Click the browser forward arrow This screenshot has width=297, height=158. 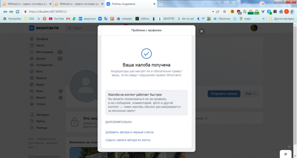click(11, 12)
